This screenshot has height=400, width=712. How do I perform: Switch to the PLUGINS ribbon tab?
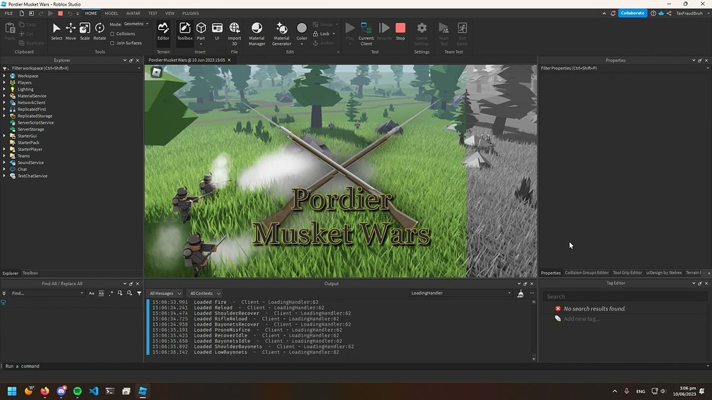pos(191,13)
